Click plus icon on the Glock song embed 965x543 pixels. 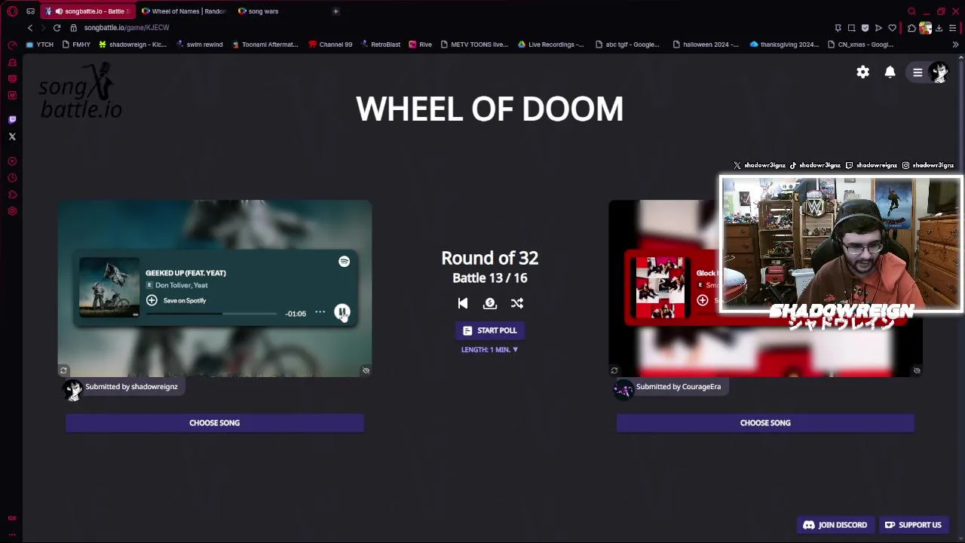coord(703,300)
